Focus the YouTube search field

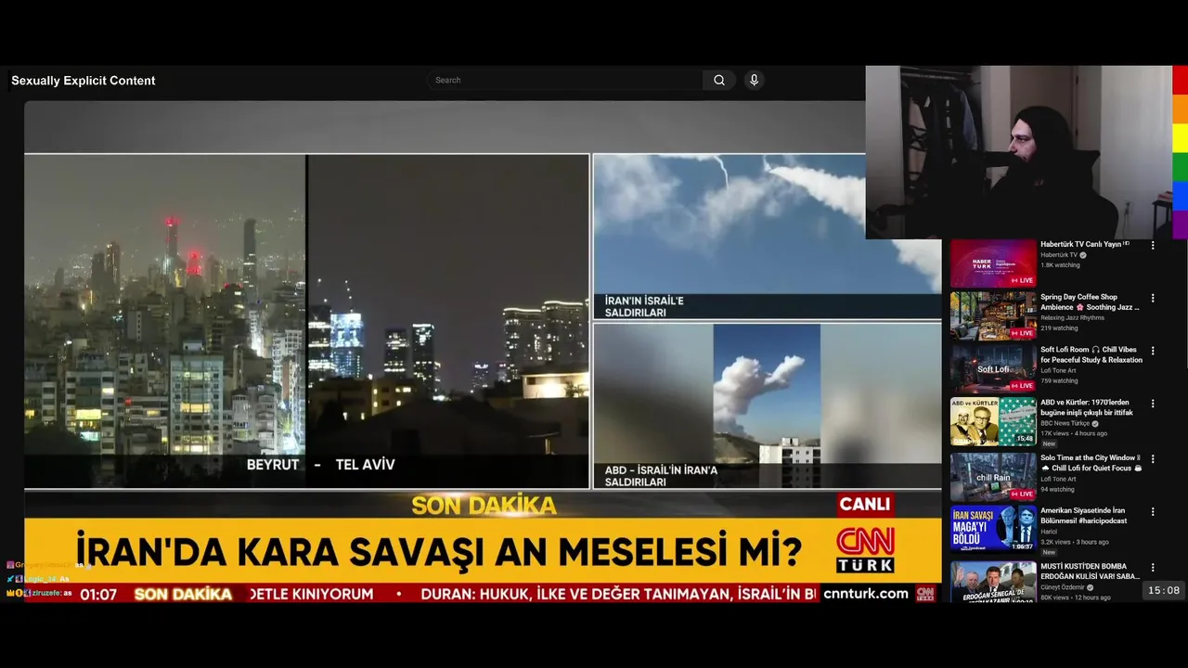(x=564, y=80)
